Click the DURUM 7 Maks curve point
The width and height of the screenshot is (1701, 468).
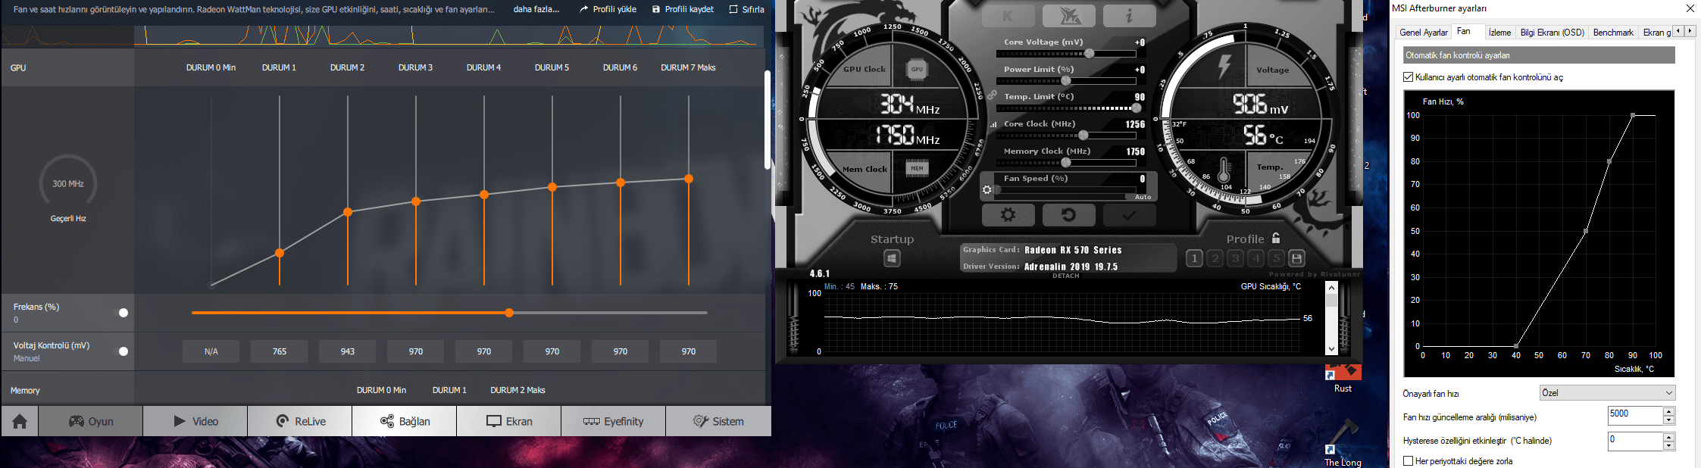[689, 179]
